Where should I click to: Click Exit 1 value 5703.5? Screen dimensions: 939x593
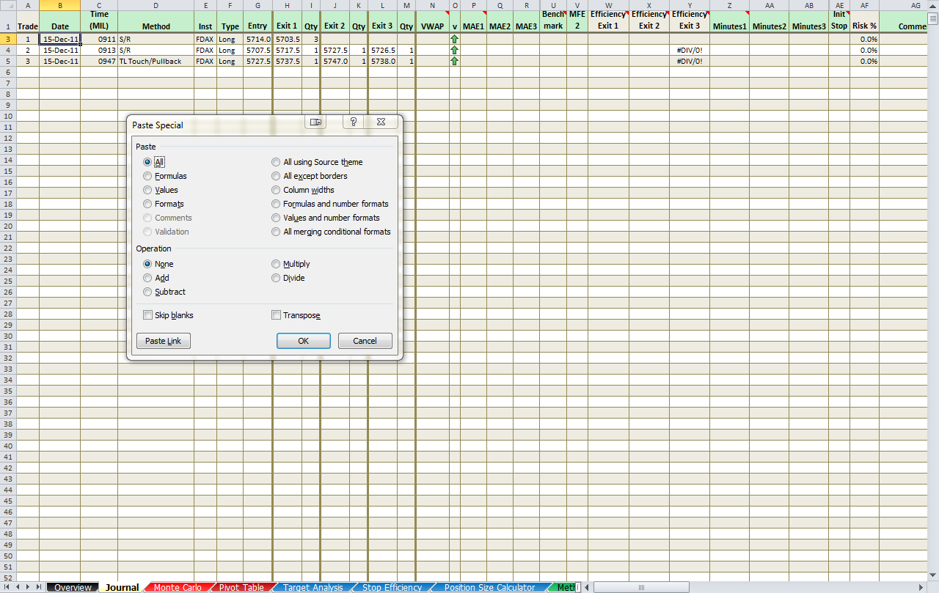(x=288, y=39)
